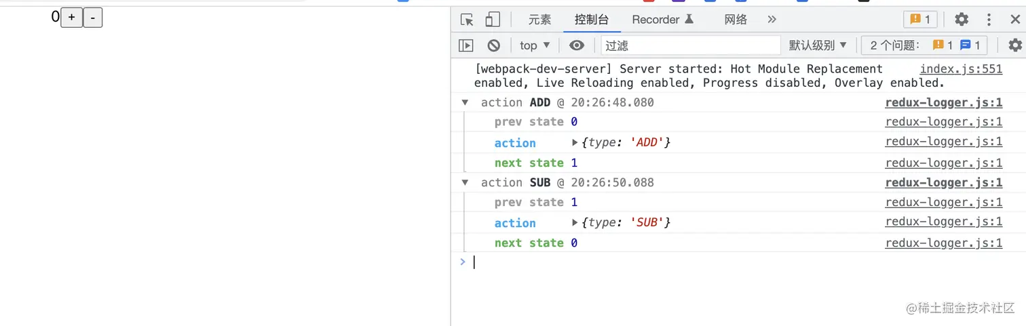Viewport: 1026px width, 326px height.
Task: Open redux-logger.js:1 link beside next state 0
Action: pyautogui.click(x=944, y=243)
